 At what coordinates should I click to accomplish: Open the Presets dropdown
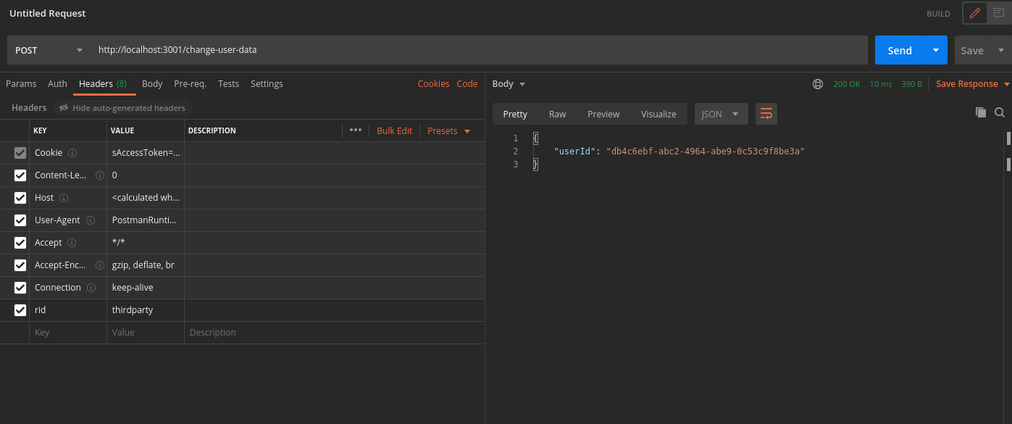pos(448,130)
